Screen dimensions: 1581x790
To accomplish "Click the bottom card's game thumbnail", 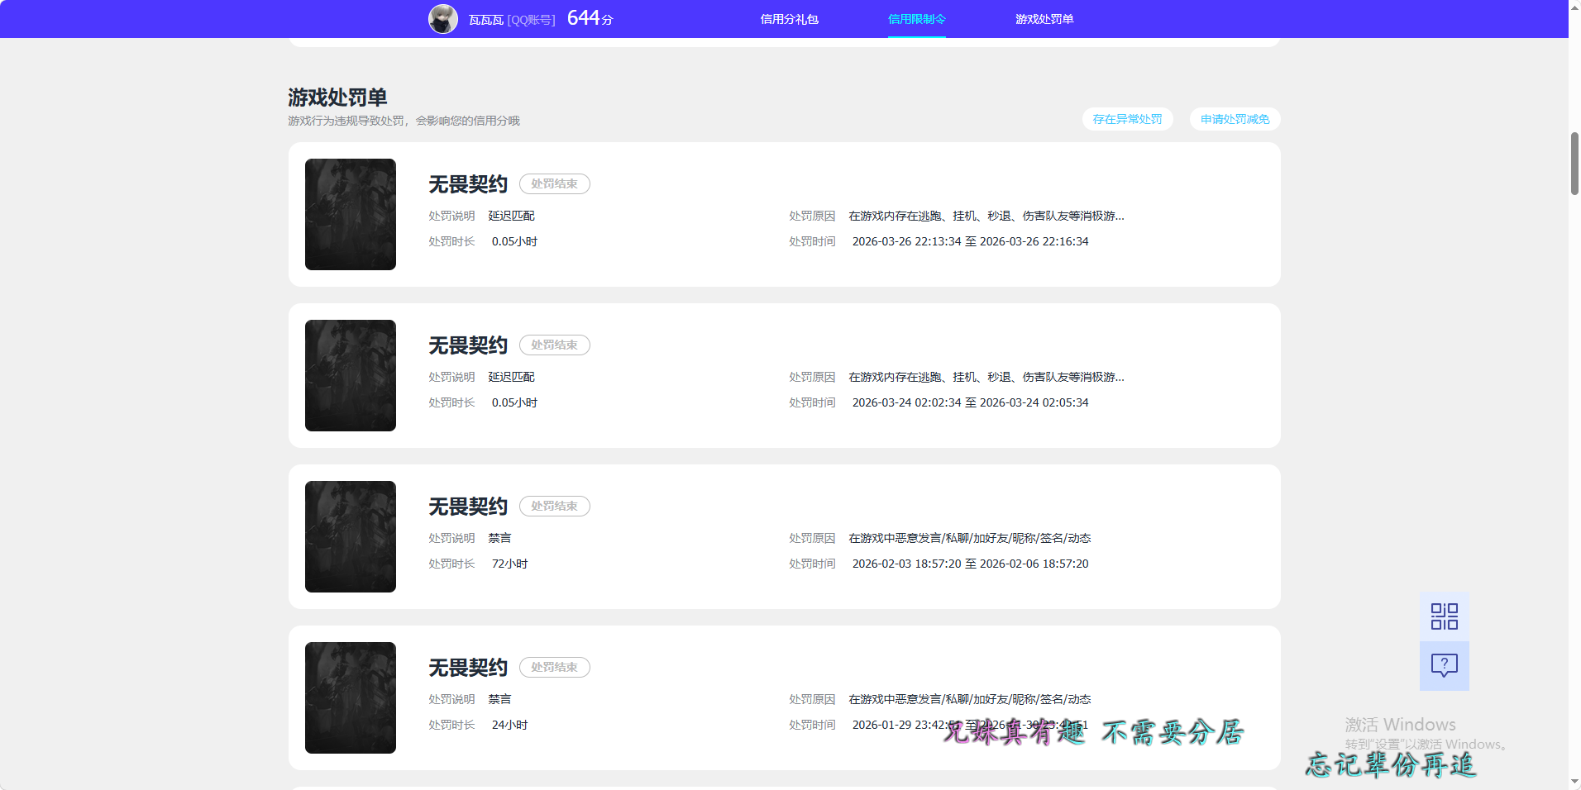I will [350, 697].
